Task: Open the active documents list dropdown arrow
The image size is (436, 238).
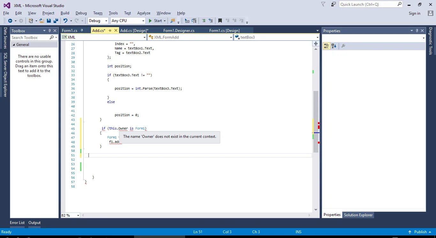Action: pos(317,31)
